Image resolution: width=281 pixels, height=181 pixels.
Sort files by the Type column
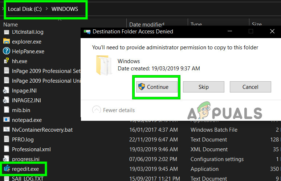tap(196, 25)
